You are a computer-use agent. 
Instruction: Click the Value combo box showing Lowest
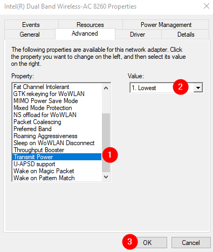coord(166,88)
